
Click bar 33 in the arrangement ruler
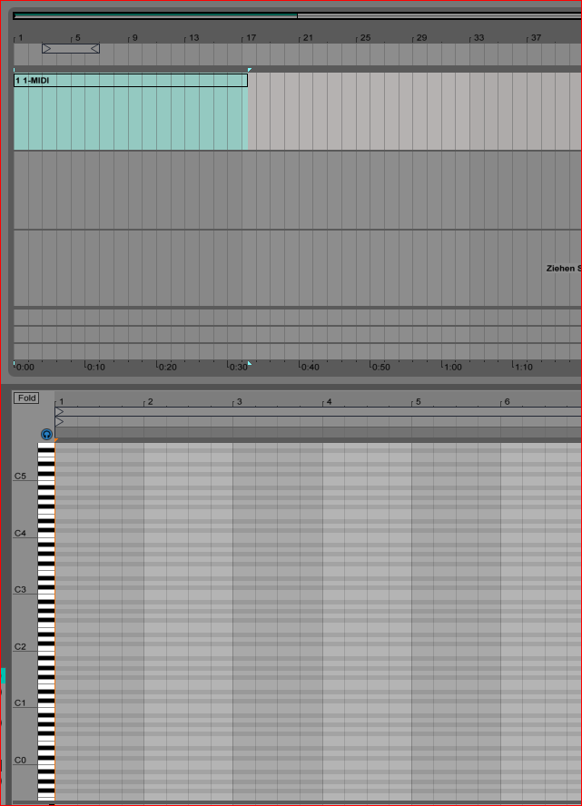point(478,37)
